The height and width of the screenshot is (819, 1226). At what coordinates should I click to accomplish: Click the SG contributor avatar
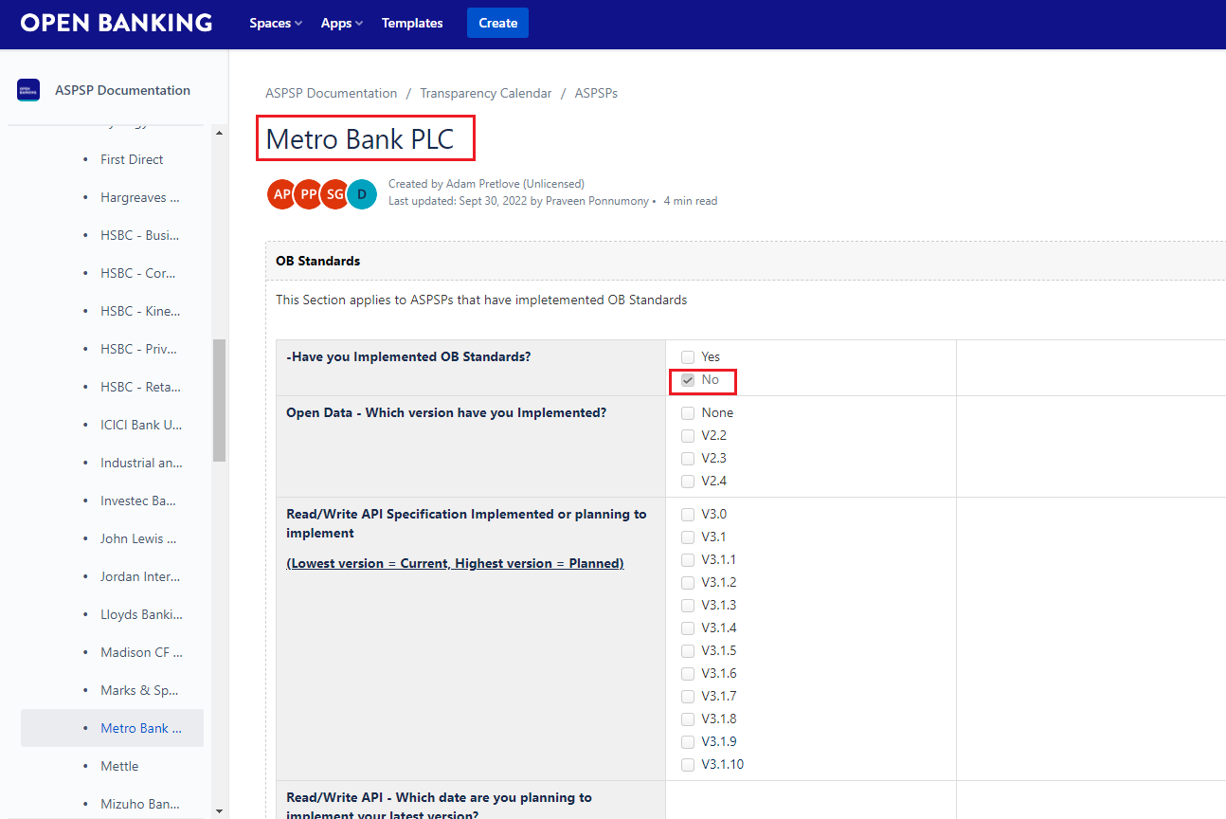click(335, 193)
